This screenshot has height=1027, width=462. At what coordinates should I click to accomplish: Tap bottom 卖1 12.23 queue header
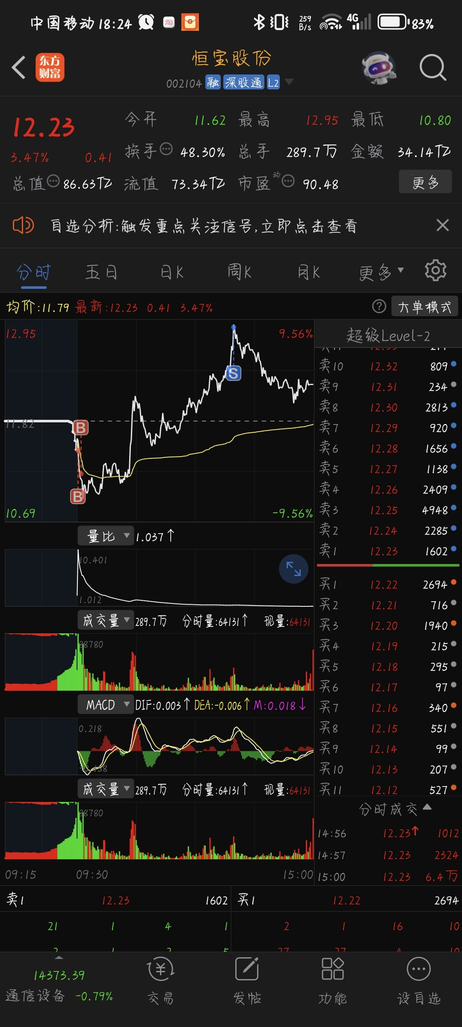115,900
